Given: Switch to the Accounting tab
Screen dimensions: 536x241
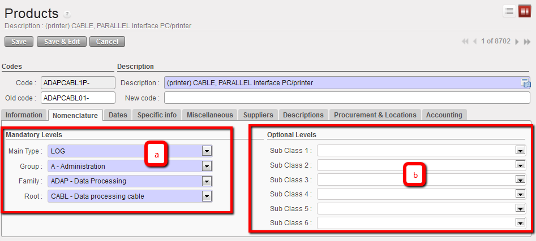Looking at the screenshot, I should 444,115.
